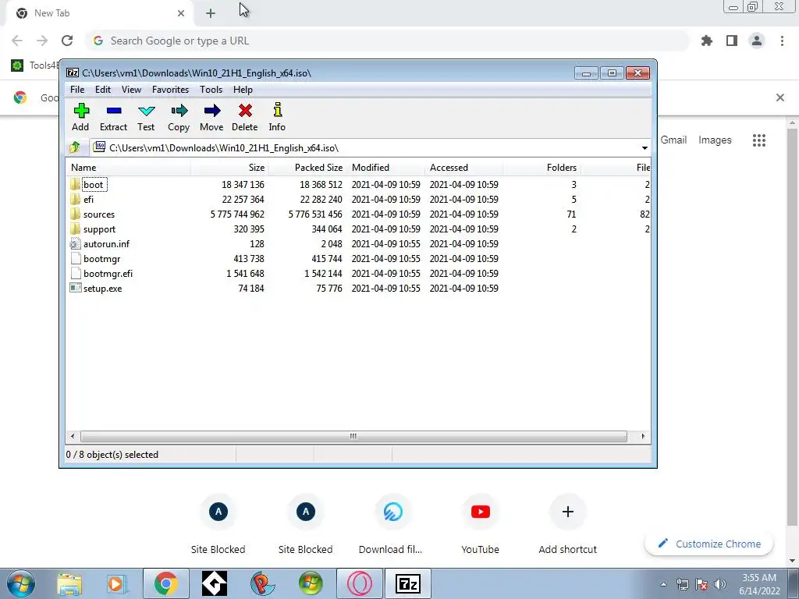The image size is (799, 599).
Task: Open Opera browser from taskbar
Action: pyautogui.click(x=359, y=583)
